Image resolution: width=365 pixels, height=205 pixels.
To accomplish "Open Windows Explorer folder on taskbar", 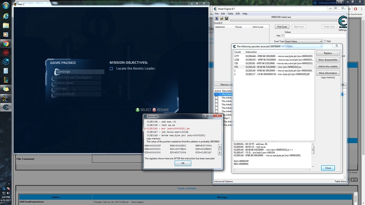I will pyautogui.click(x=6, y=25).
